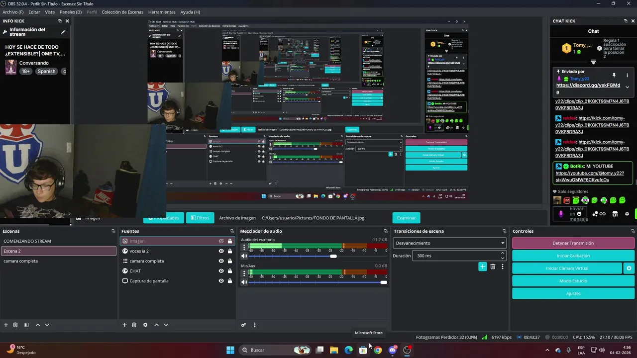637x358 pixels.
Task: Enable Modo Estudio
Action: 573,281
